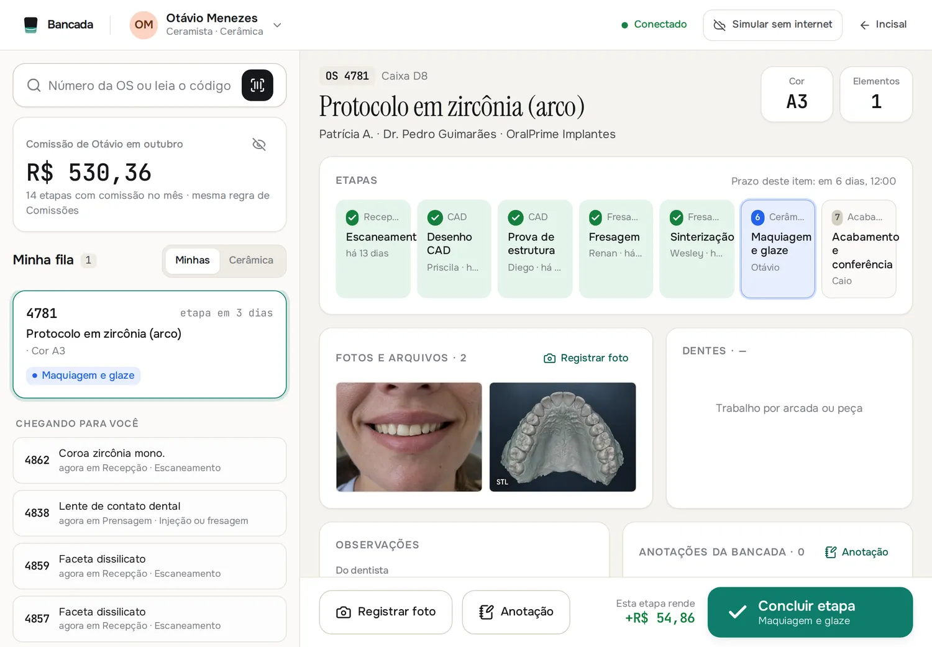This screenshot has height=647, width=932.
Task: Click Registrar foto link in Fotos e Arquivos
Action: point(586,358)
